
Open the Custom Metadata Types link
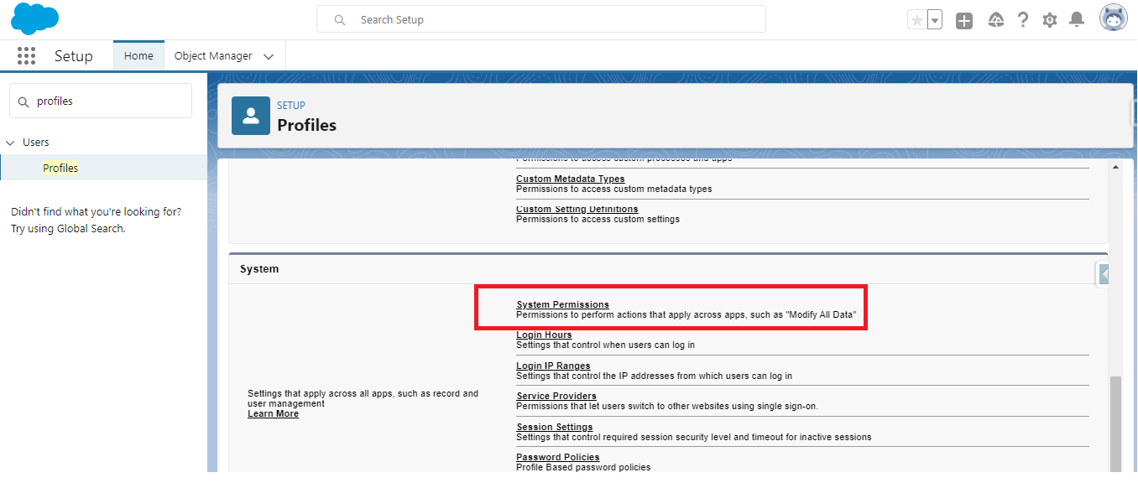570,179
